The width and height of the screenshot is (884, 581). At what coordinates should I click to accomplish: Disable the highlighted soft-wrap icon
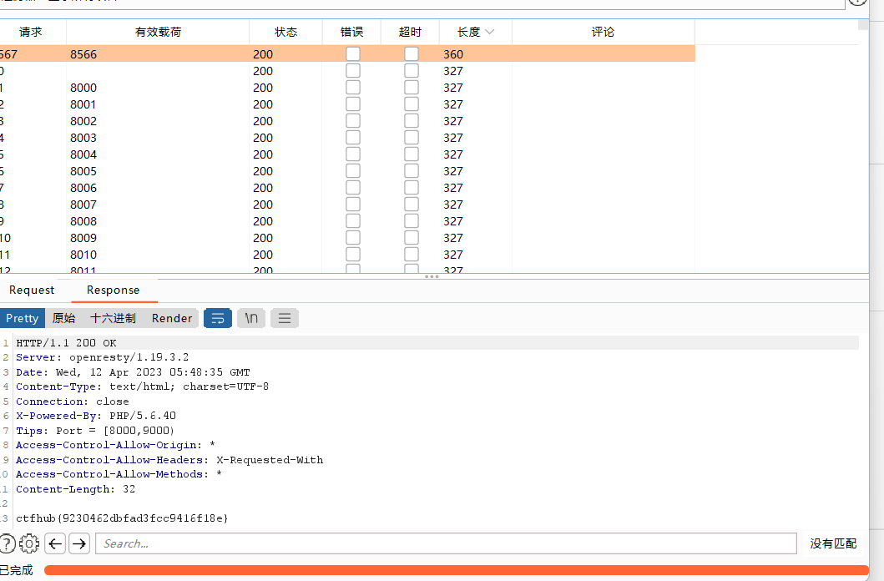point(218,318)
